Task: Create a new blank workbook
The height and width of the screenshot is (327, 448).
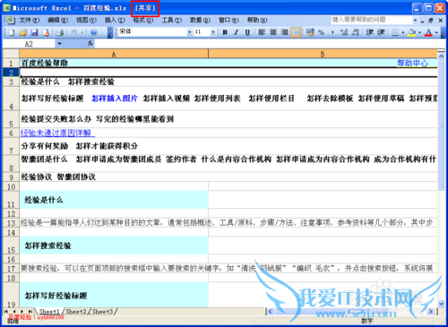Action: pyautogui.click(x=12, y=32)
